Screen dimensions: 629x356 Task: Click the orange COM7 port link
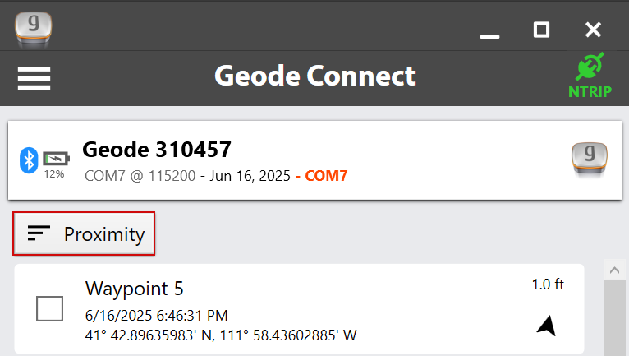(x=326, y=176)
